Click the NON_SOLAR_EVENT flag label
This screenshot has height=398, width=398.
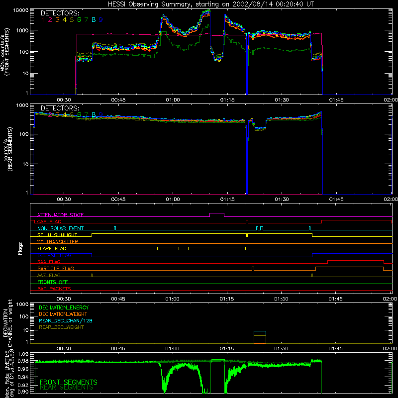(60, 228)
